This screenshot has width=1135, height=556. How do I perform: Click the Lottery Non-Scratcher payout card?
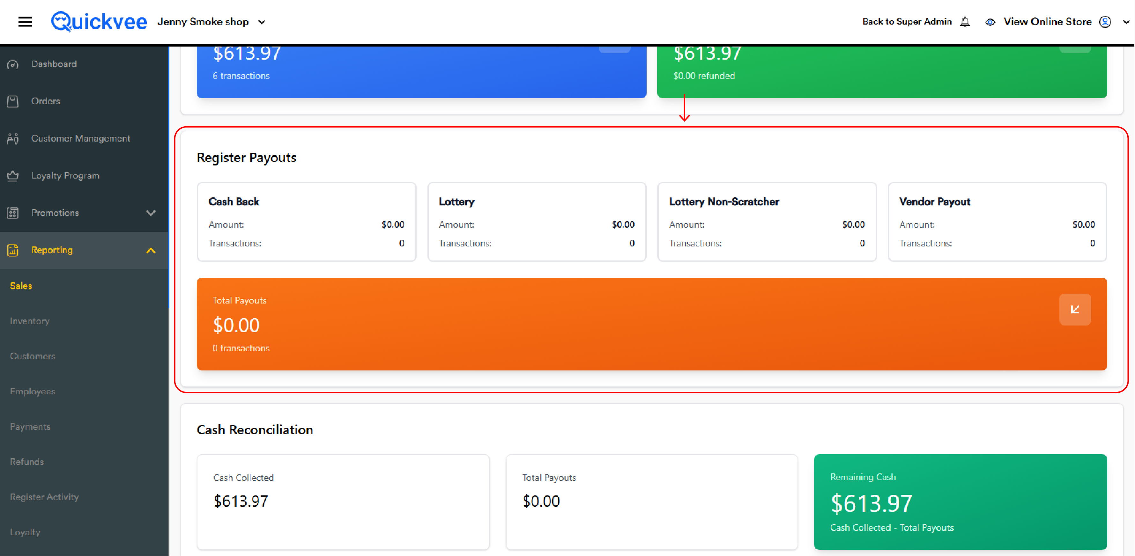(767, 222)
